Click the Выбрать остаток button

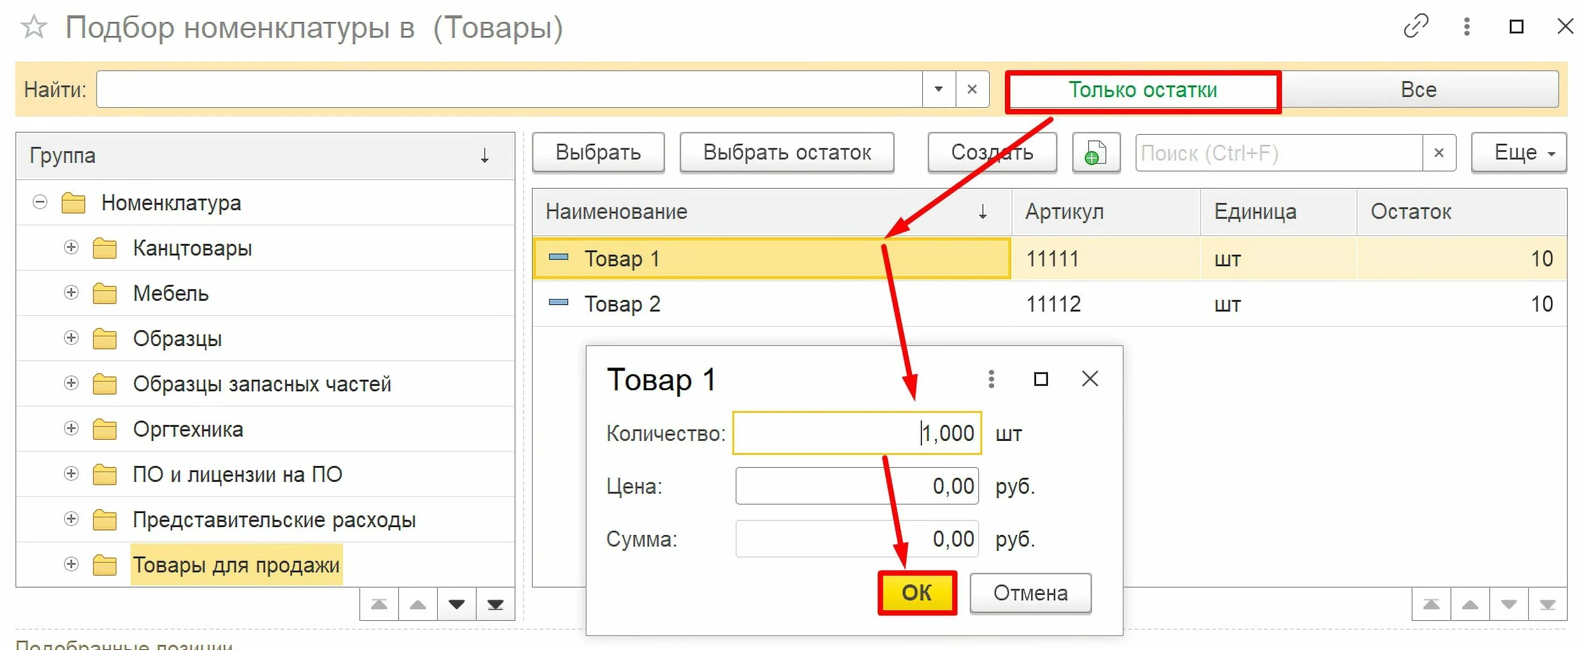(786, 153)
